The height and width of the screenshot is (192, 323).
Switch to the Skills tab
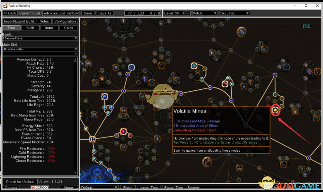30,28
